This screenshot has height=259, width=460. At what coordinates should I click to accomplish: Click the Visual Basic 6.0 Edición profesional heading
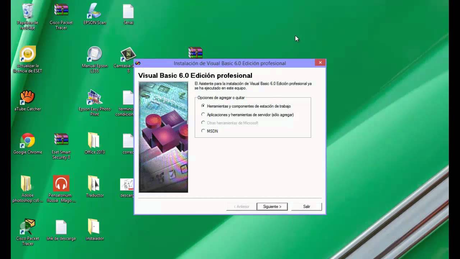pos(195,76)
